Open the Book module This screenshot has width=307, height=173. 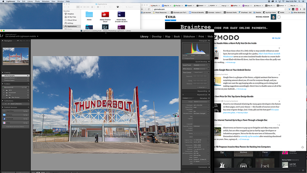point(177,37)
